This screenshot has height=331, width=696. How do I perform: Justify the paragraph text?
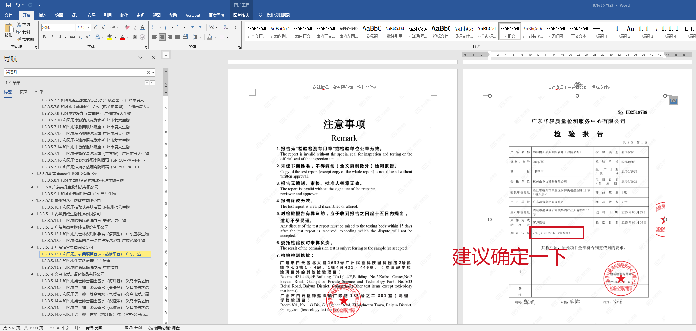coord(178,37)
